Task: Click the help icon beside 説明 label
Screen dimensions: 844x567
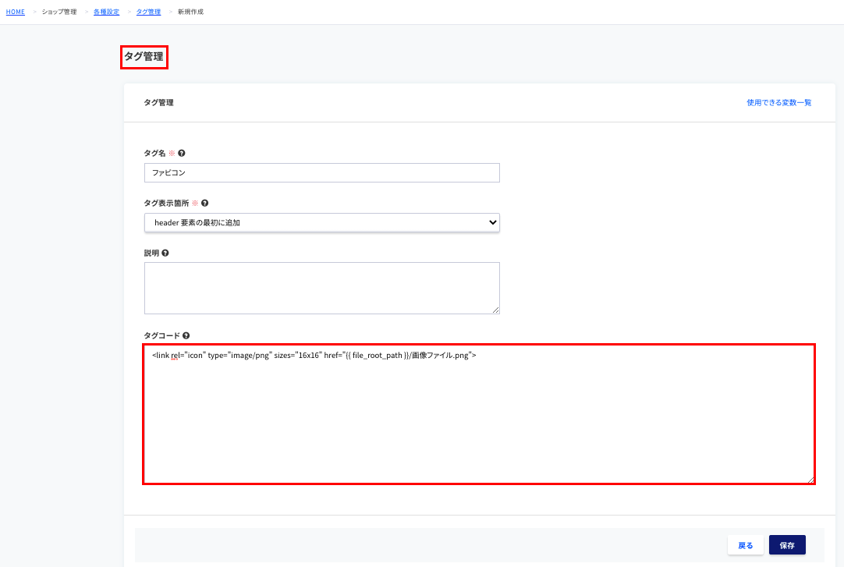Action: tap(165, 253)
